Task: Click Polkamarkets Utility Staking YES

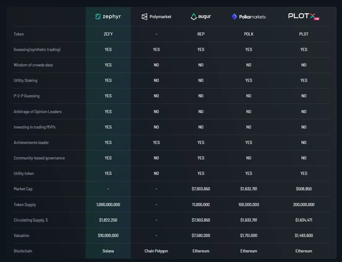Action: [x=249, y=80]
